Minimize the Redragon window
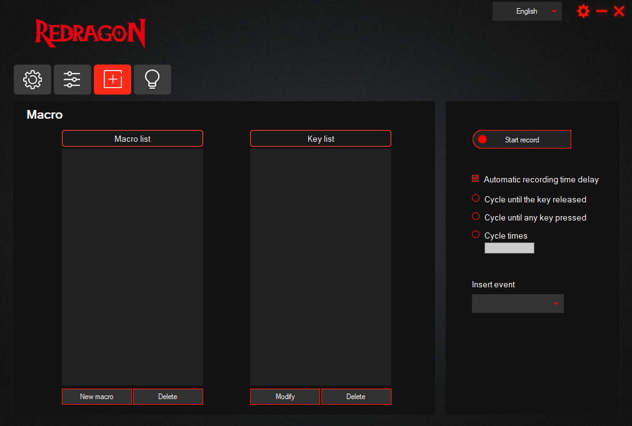Screen dimensions: 632x426 coord(601,11)
